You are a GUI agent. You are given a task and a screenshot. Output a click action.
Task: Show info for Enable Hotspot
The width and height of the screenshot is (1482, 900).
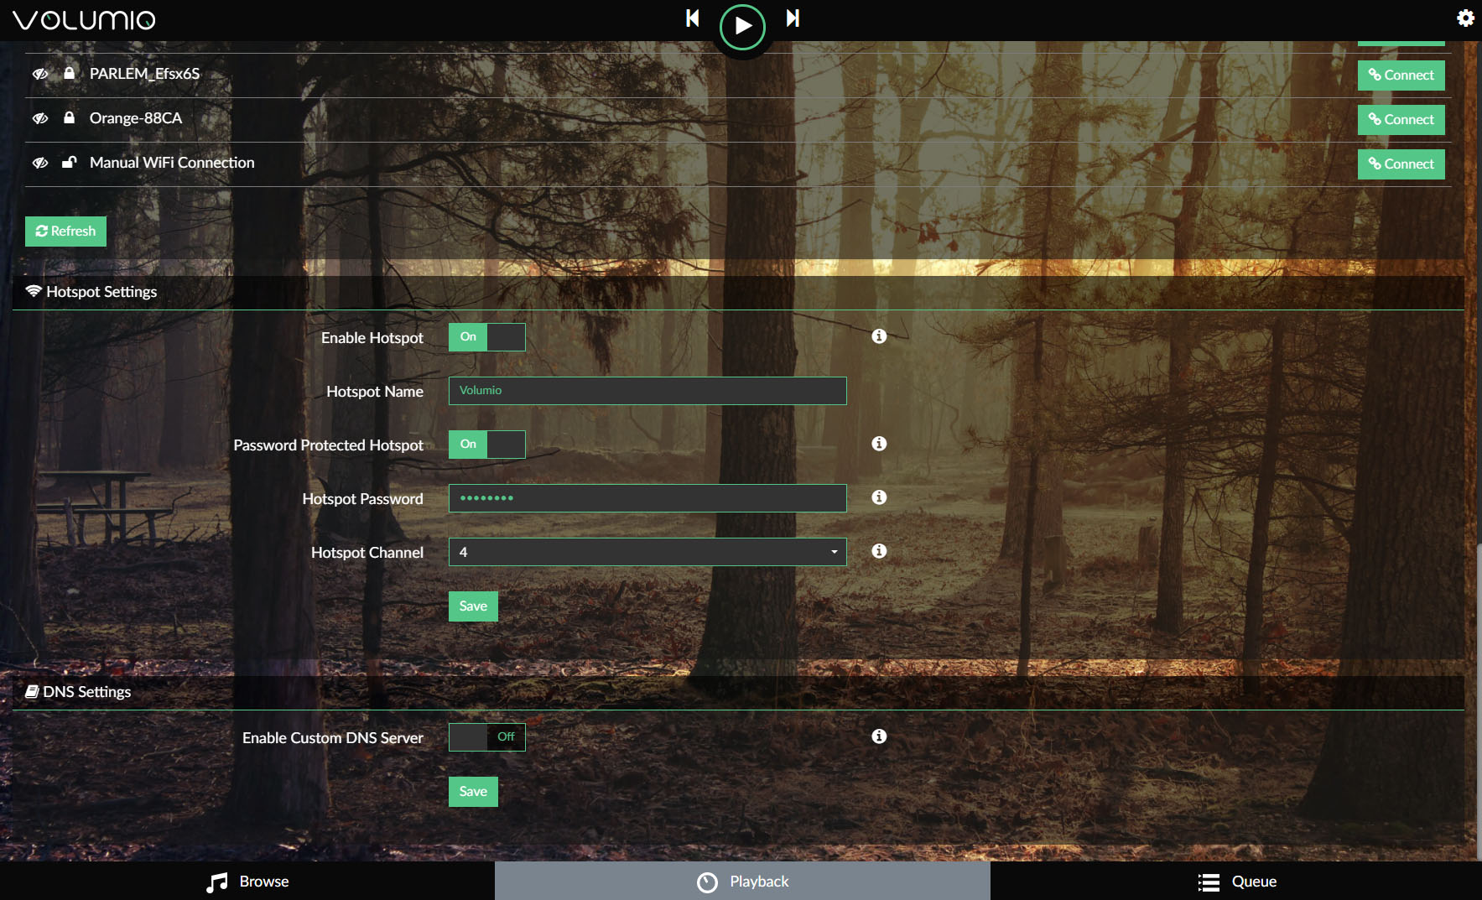tap(879, 336)
